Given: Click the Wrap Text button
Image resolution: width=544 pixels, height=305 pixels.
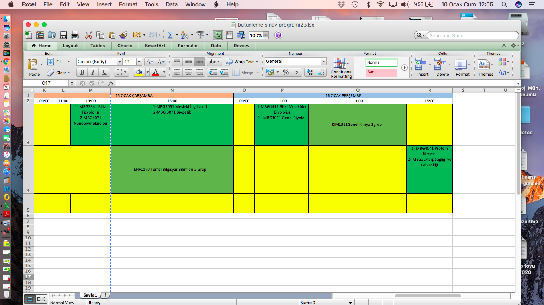Looking at the screenshot, I should pos(241,62).
